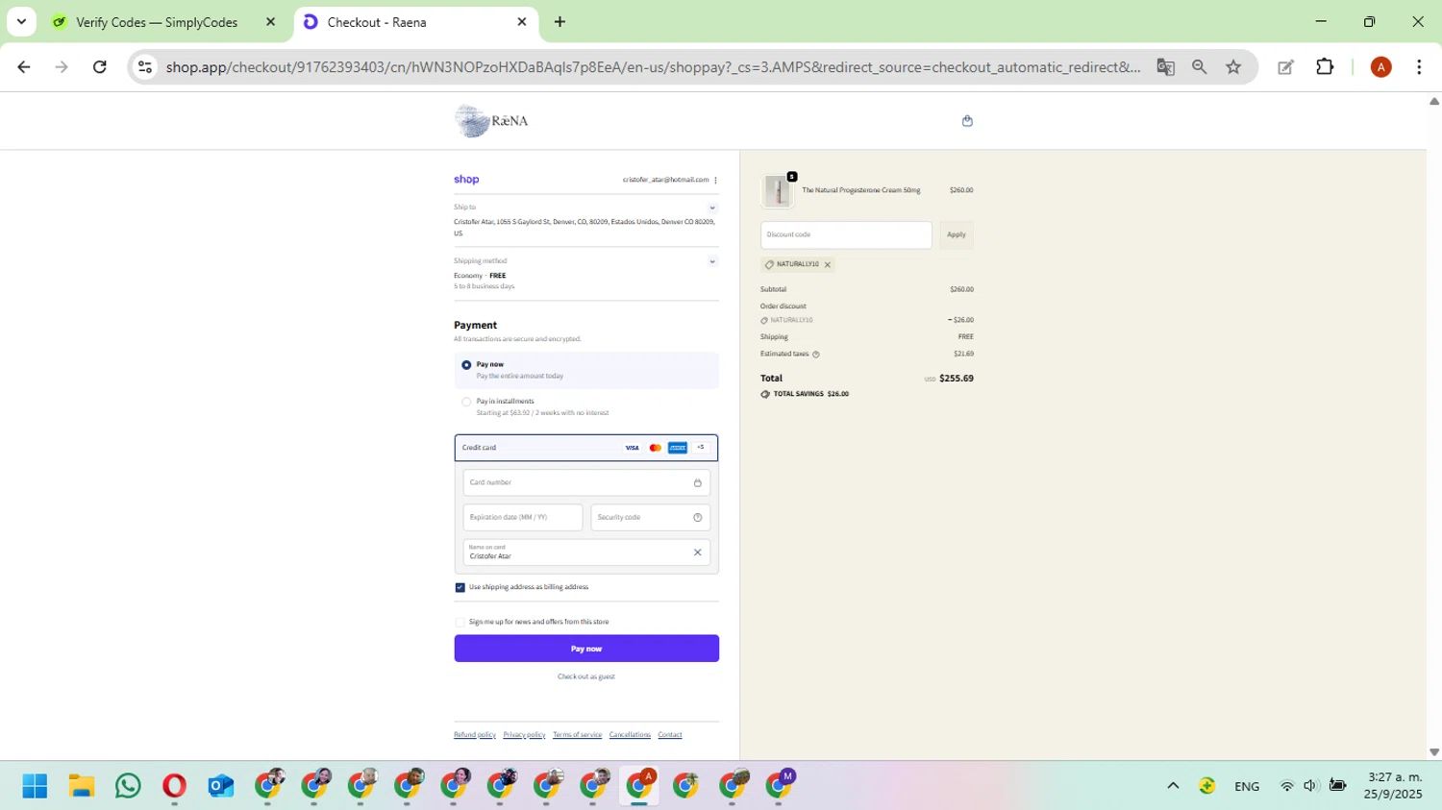The image size is (1442, 810).
Task: Click the Shop logo
Action: (x=466, y=180)
